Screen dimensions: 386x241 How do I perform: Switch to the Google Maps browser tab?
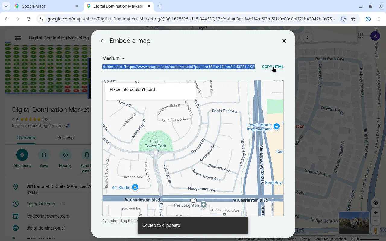(47, 6)
